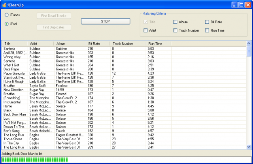This screenshot has width=253, height=164.
Task: Select the New Direction track row
Action: tap(124, 90)
